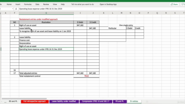
Task: Select the 347,182 debit cell for Right of use asset
Action: click(80, 25)
